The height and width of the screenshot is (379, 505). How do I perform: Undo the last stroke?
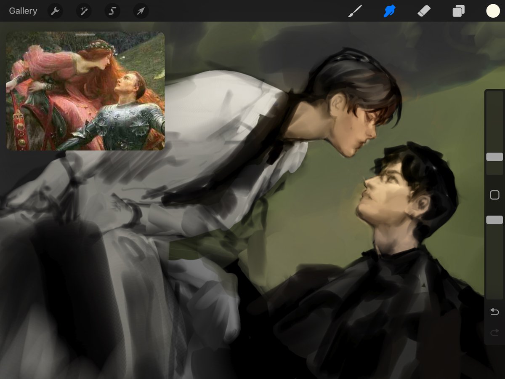494,312
